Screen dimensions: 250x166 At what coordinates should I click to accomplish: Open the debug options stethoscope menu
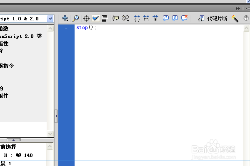[126, 18]
